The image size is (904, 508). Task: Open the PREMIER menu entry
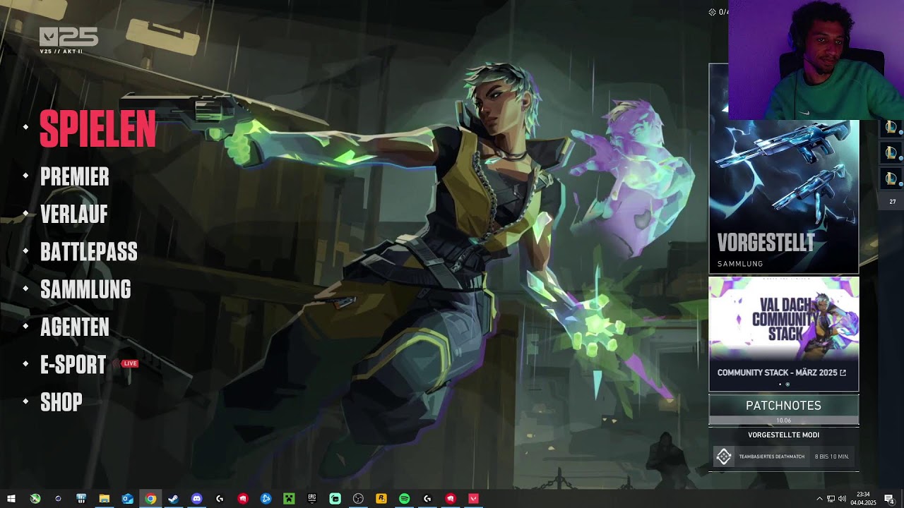click(74, 176)
